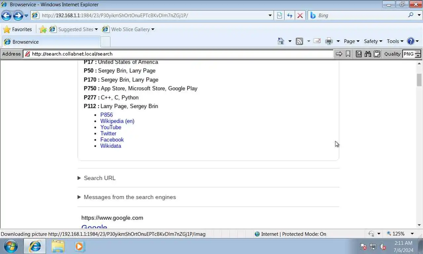Open the Tools menu
The height and width of the screenshot is (254, 423).
click(395, 41)
